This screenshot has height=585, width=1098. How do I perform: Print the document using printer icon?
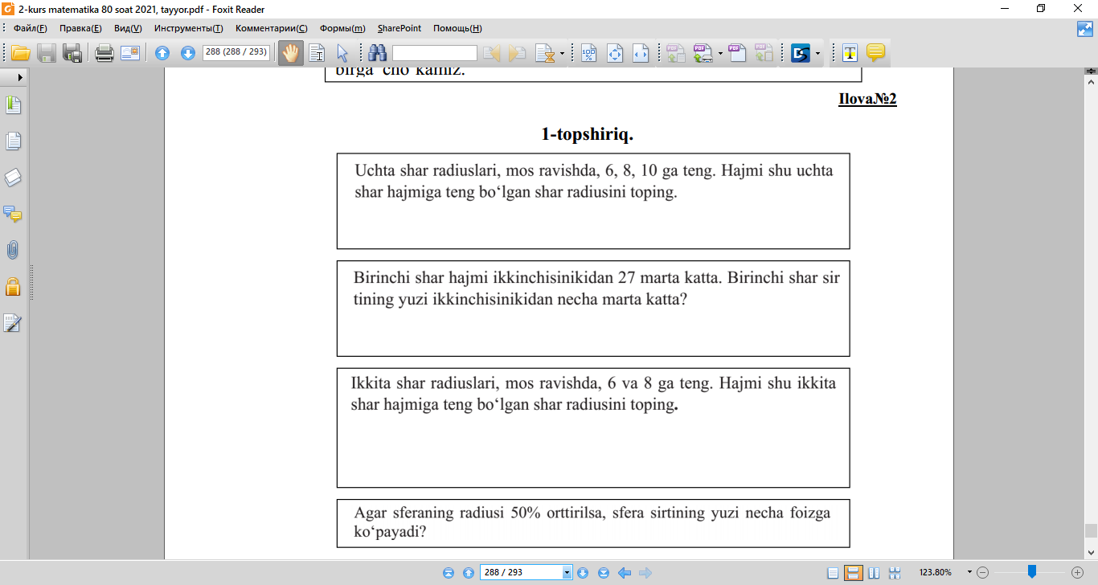point(104,54)
